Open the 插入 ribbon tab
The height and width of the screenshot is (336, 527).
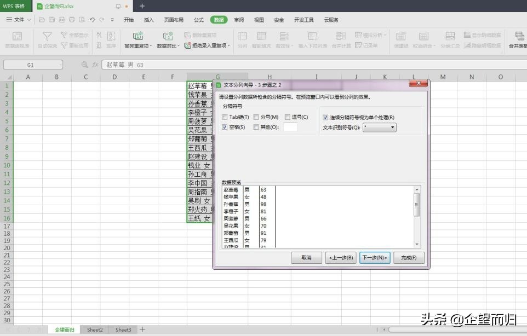(x=148, y=20)
